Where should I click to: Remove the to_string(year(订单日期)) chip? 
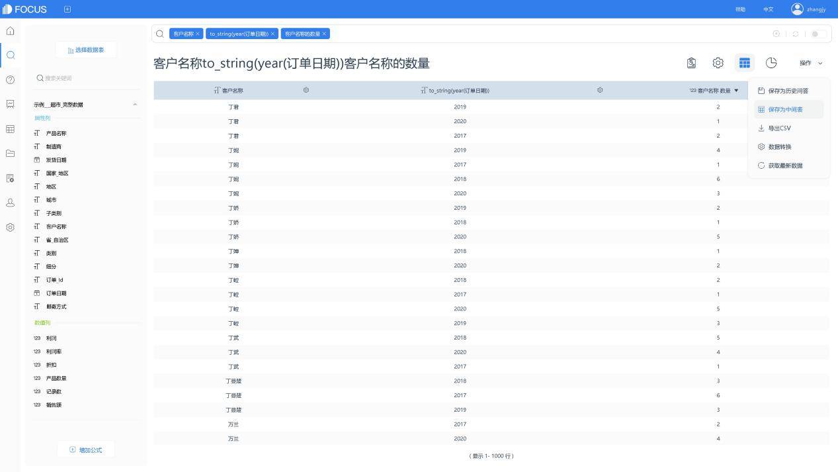[x=272, y=34]
